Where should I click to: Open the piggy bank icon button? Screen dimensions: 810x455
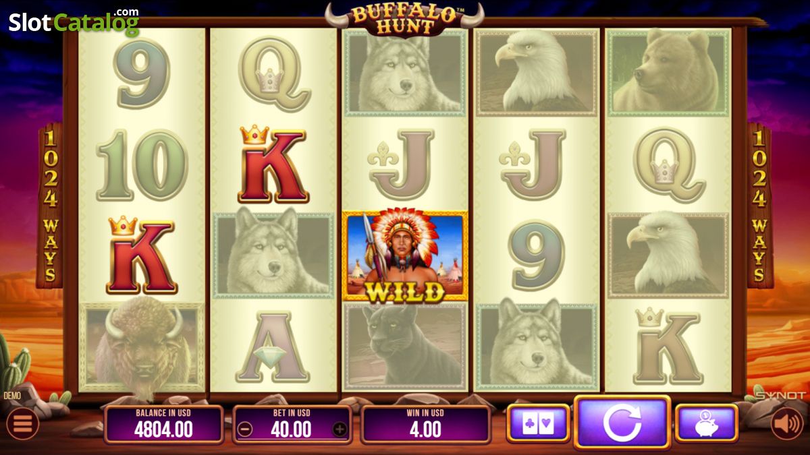pos(706,424)
